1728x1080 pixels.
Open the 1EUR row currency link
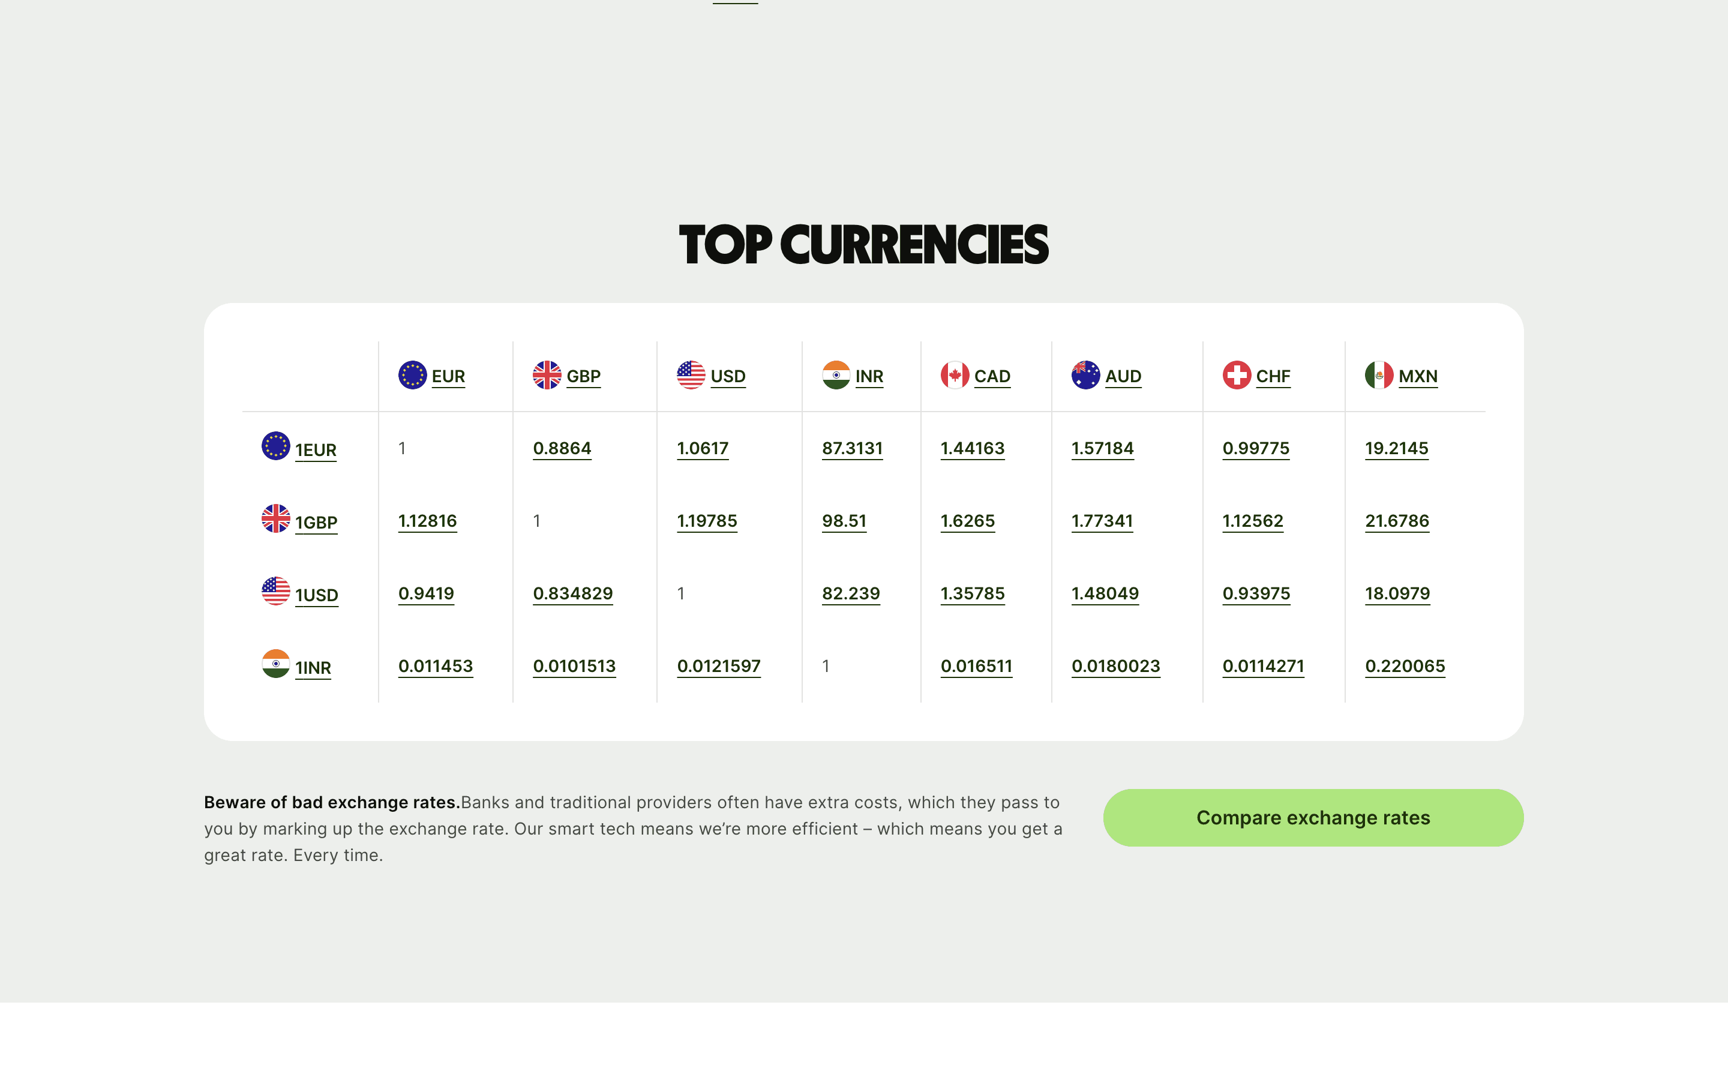pos(316,449)
